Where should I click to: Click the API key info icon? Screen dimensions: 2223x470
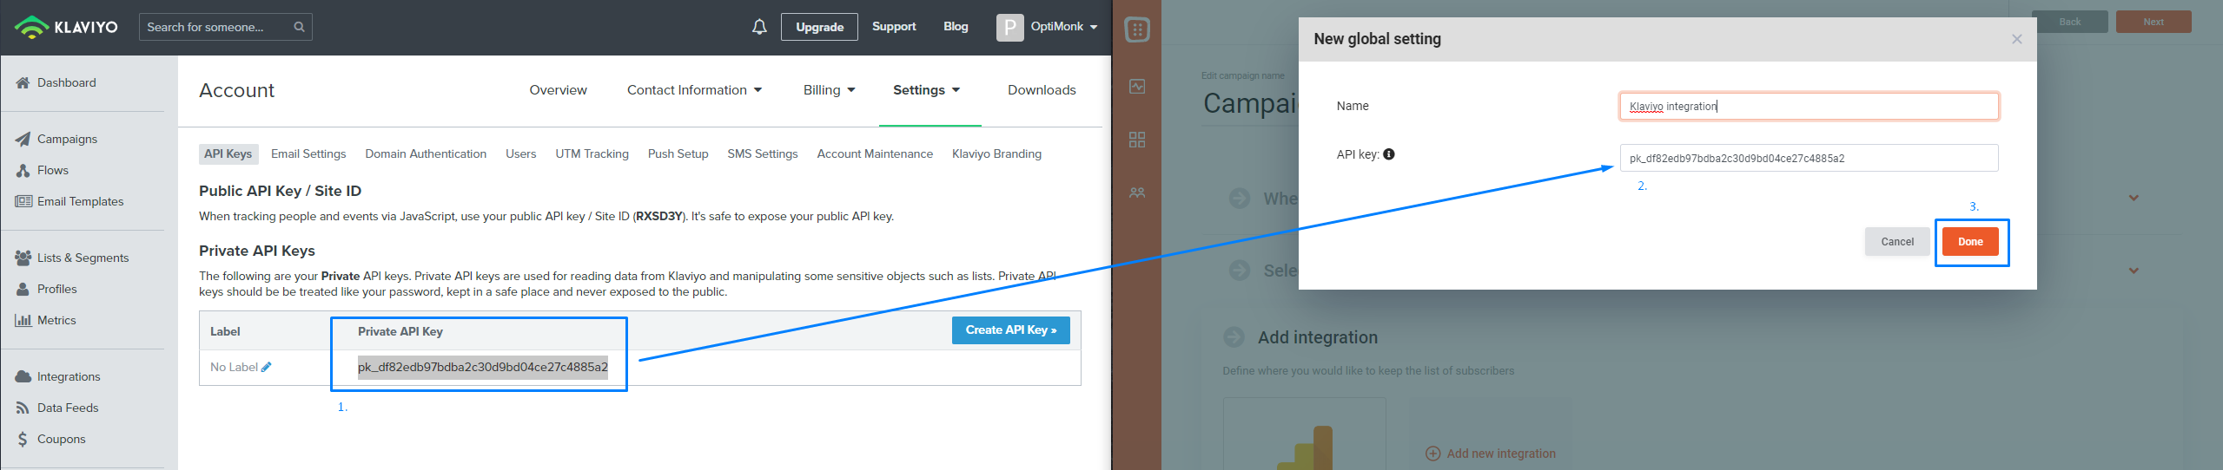tap(1389, 154)
